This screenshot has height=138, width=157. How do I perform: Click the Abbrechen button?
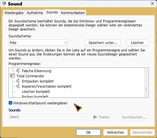[116, 132]
